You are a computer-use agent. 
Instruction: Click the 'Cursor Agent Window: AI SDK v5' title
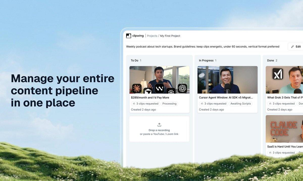[226, 98]
